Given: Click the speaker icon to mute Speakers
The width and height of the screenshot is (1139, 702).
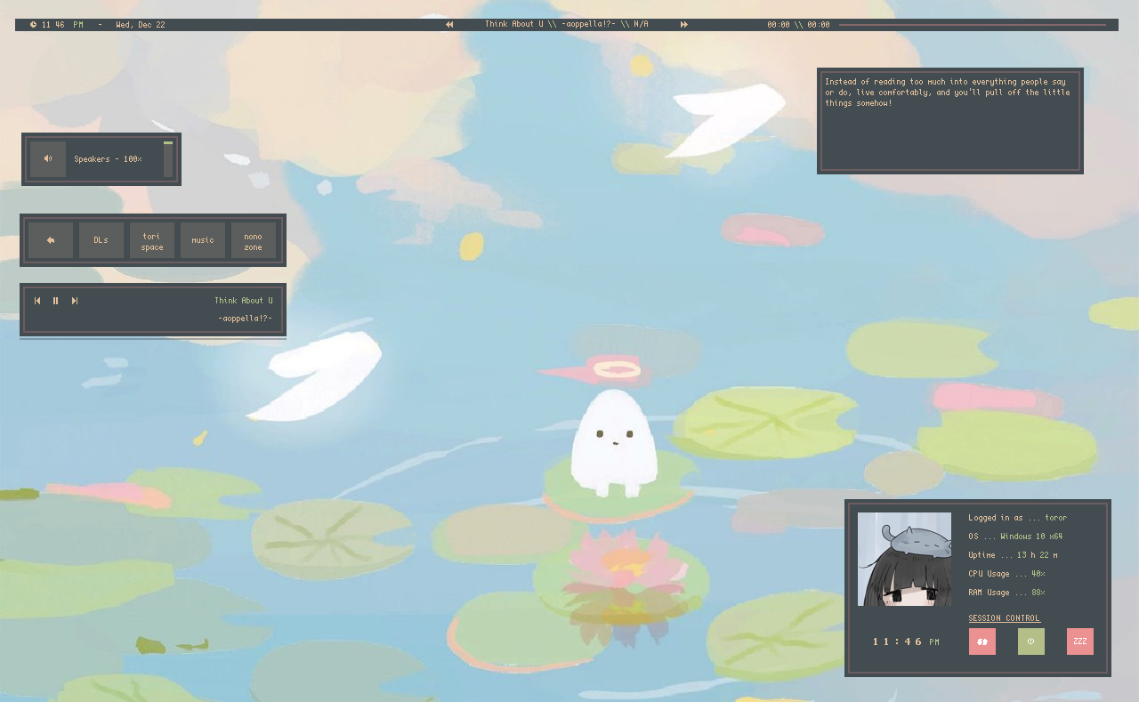Looking at the screenshot, I should click(47, 158).
